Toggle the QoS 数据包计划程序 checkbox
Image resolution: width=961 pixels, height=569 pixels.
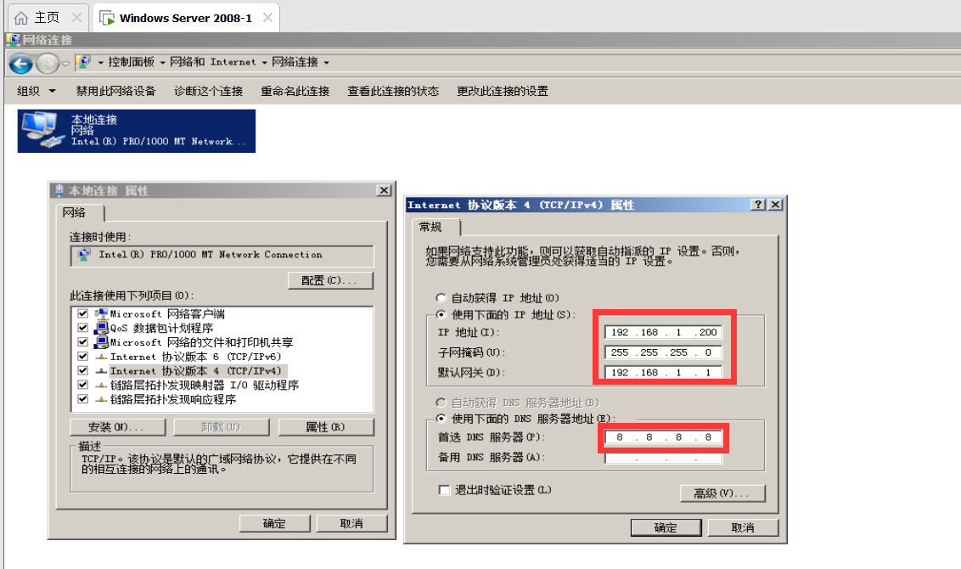(x=82, y=328)
